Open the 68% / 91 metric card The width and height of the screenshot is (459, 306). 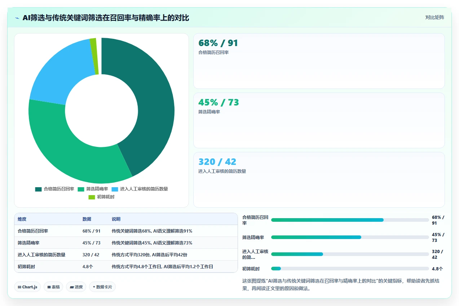tap(319, 61)
